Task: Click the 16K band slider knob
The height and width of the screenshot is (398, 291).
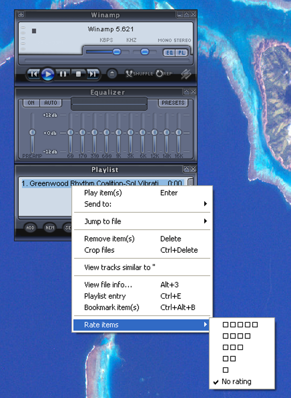Action: [179, 132]
